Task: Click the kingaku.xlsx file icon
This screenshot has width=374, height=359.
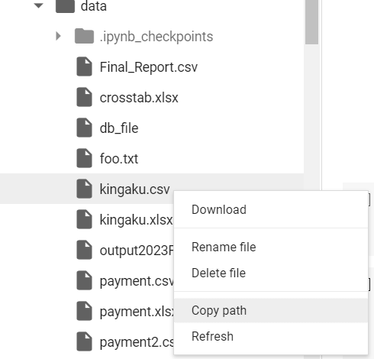Action: [84, 219]
